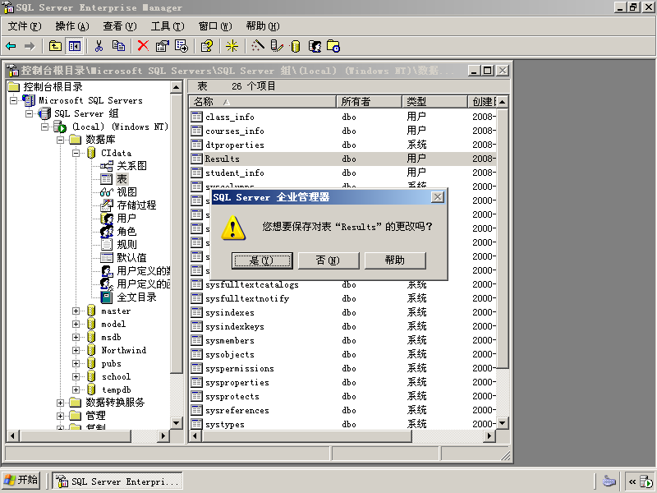This screenshot has width=657, height=493.
Task: Open the Properties toolbar icon
Action: (162, 46)
